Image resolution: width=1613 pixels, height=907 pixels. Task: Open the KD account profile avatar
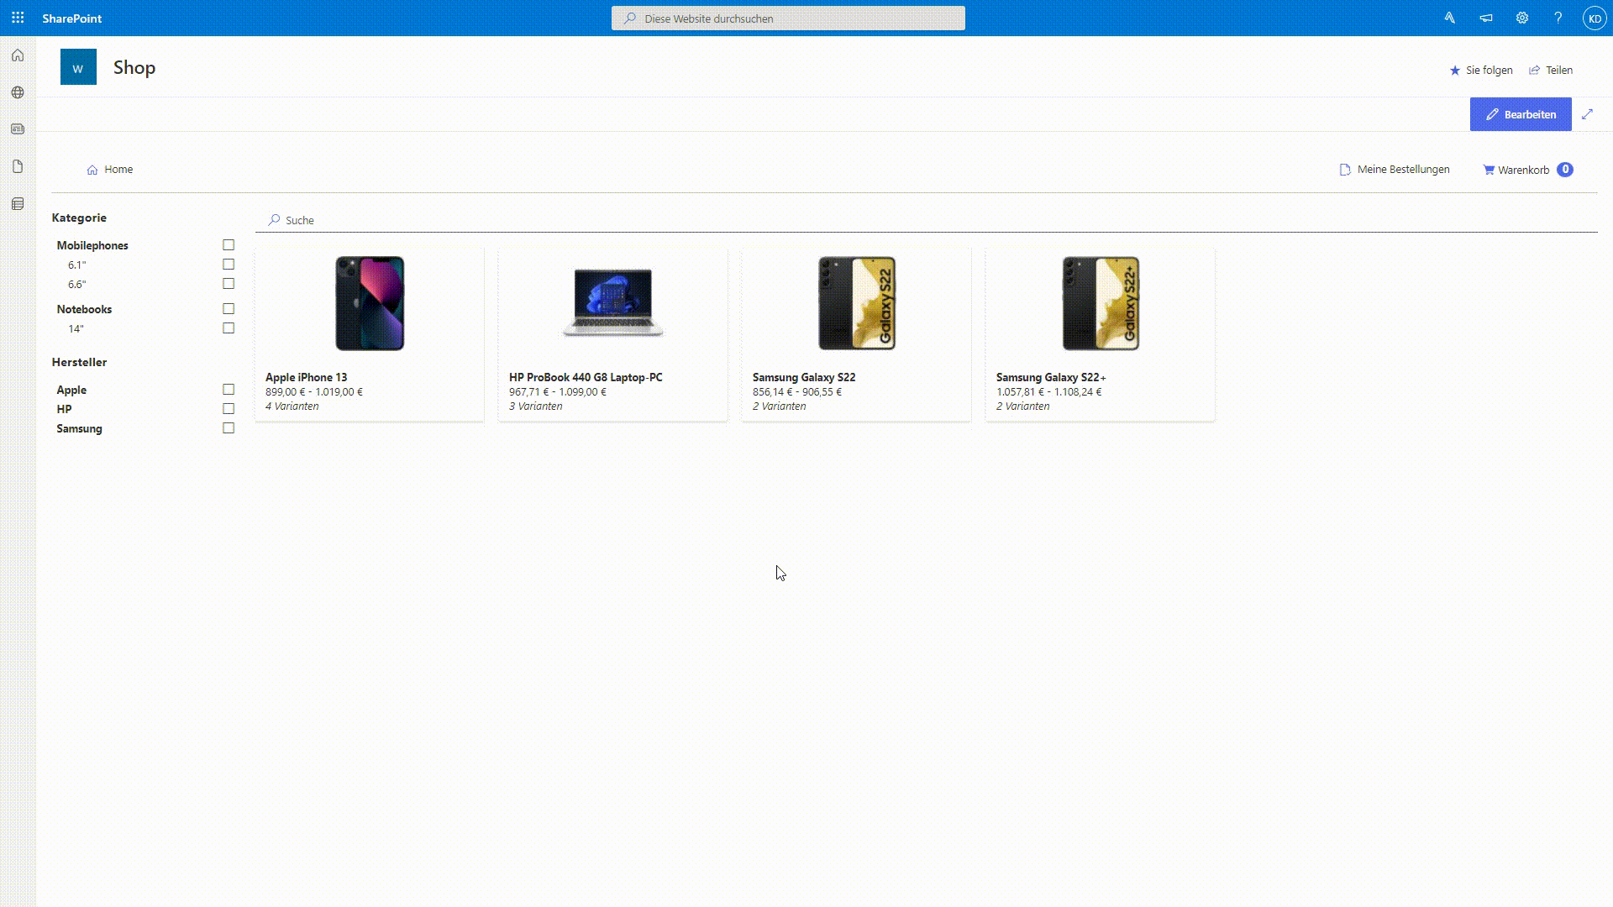pyautogui.click(x=1595, y=18)
